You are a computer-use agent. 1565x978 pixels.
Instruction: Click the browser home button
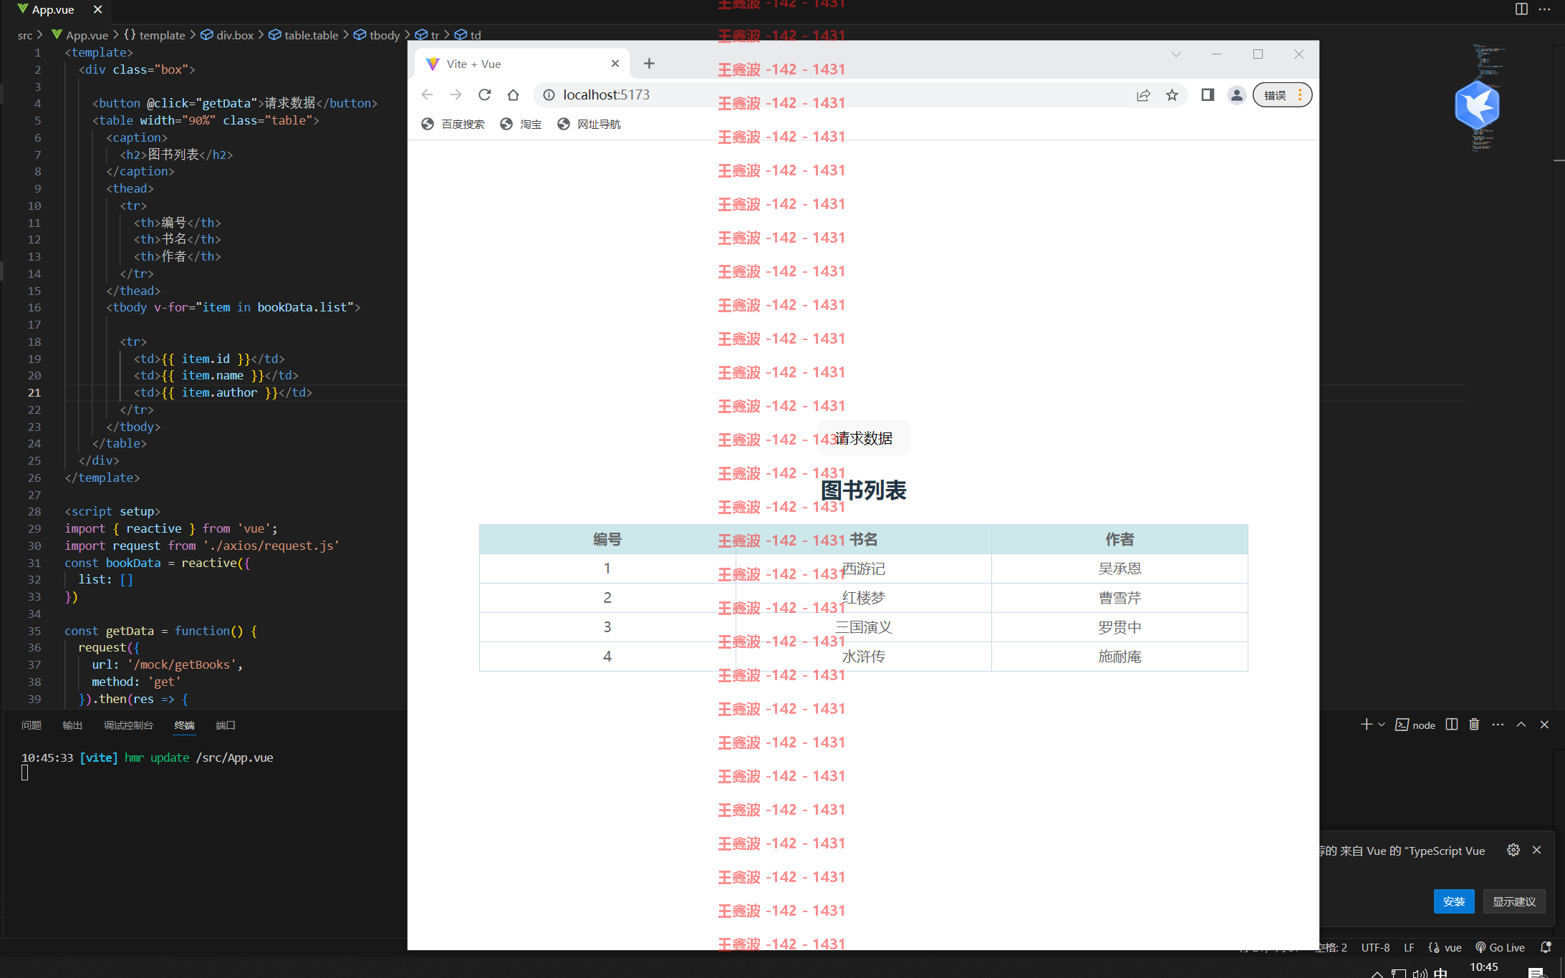click(x=513, y=95)
